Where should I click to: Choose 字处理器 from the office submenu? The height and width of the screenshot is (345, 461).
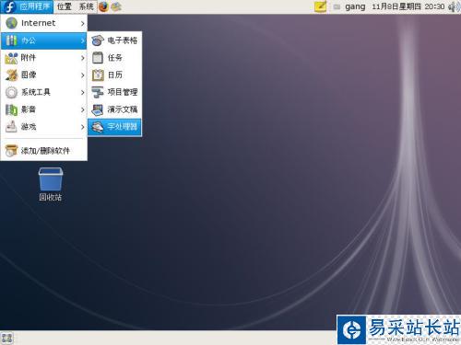pyautogui.click(x=114, y=127)
